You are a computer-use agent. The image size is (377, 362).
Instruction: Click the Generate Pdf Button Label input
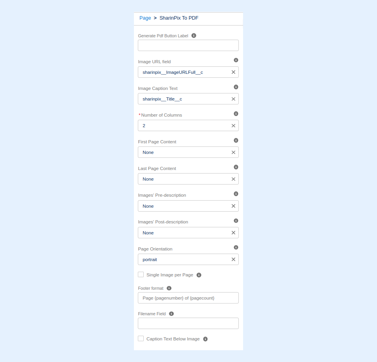coord(188,46)
